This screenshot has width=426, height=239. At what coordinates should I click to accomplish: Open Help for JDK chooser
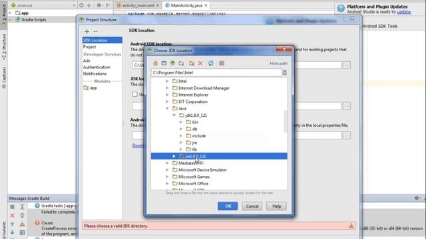coord(276,206)
